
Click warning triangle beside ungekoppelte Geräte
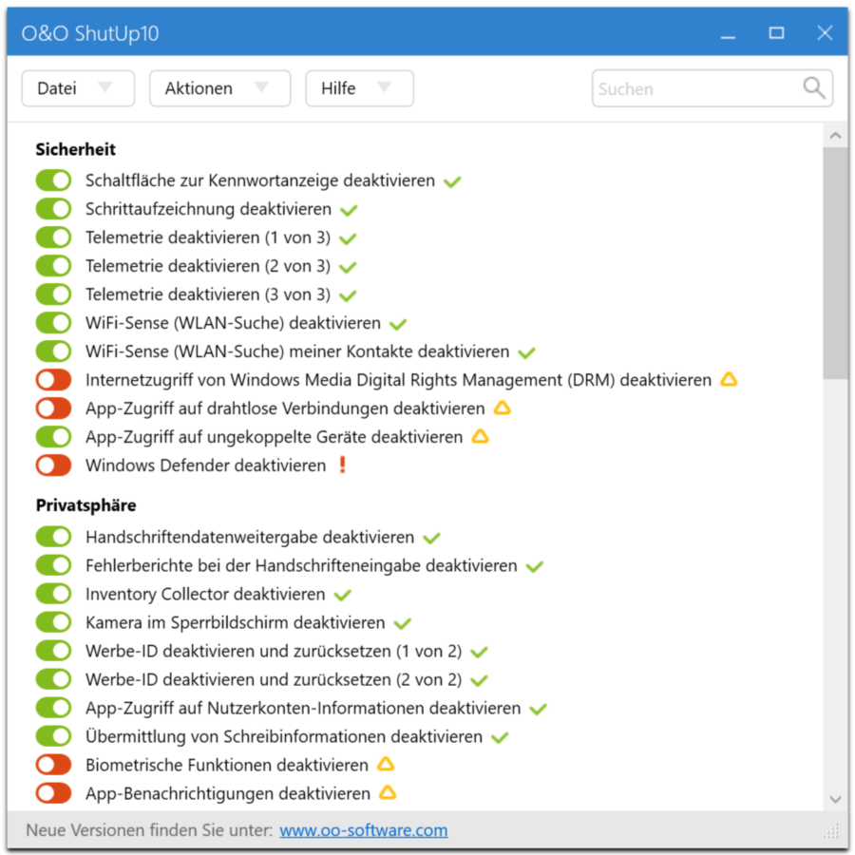pyautogui.click(x=480, y=436)
